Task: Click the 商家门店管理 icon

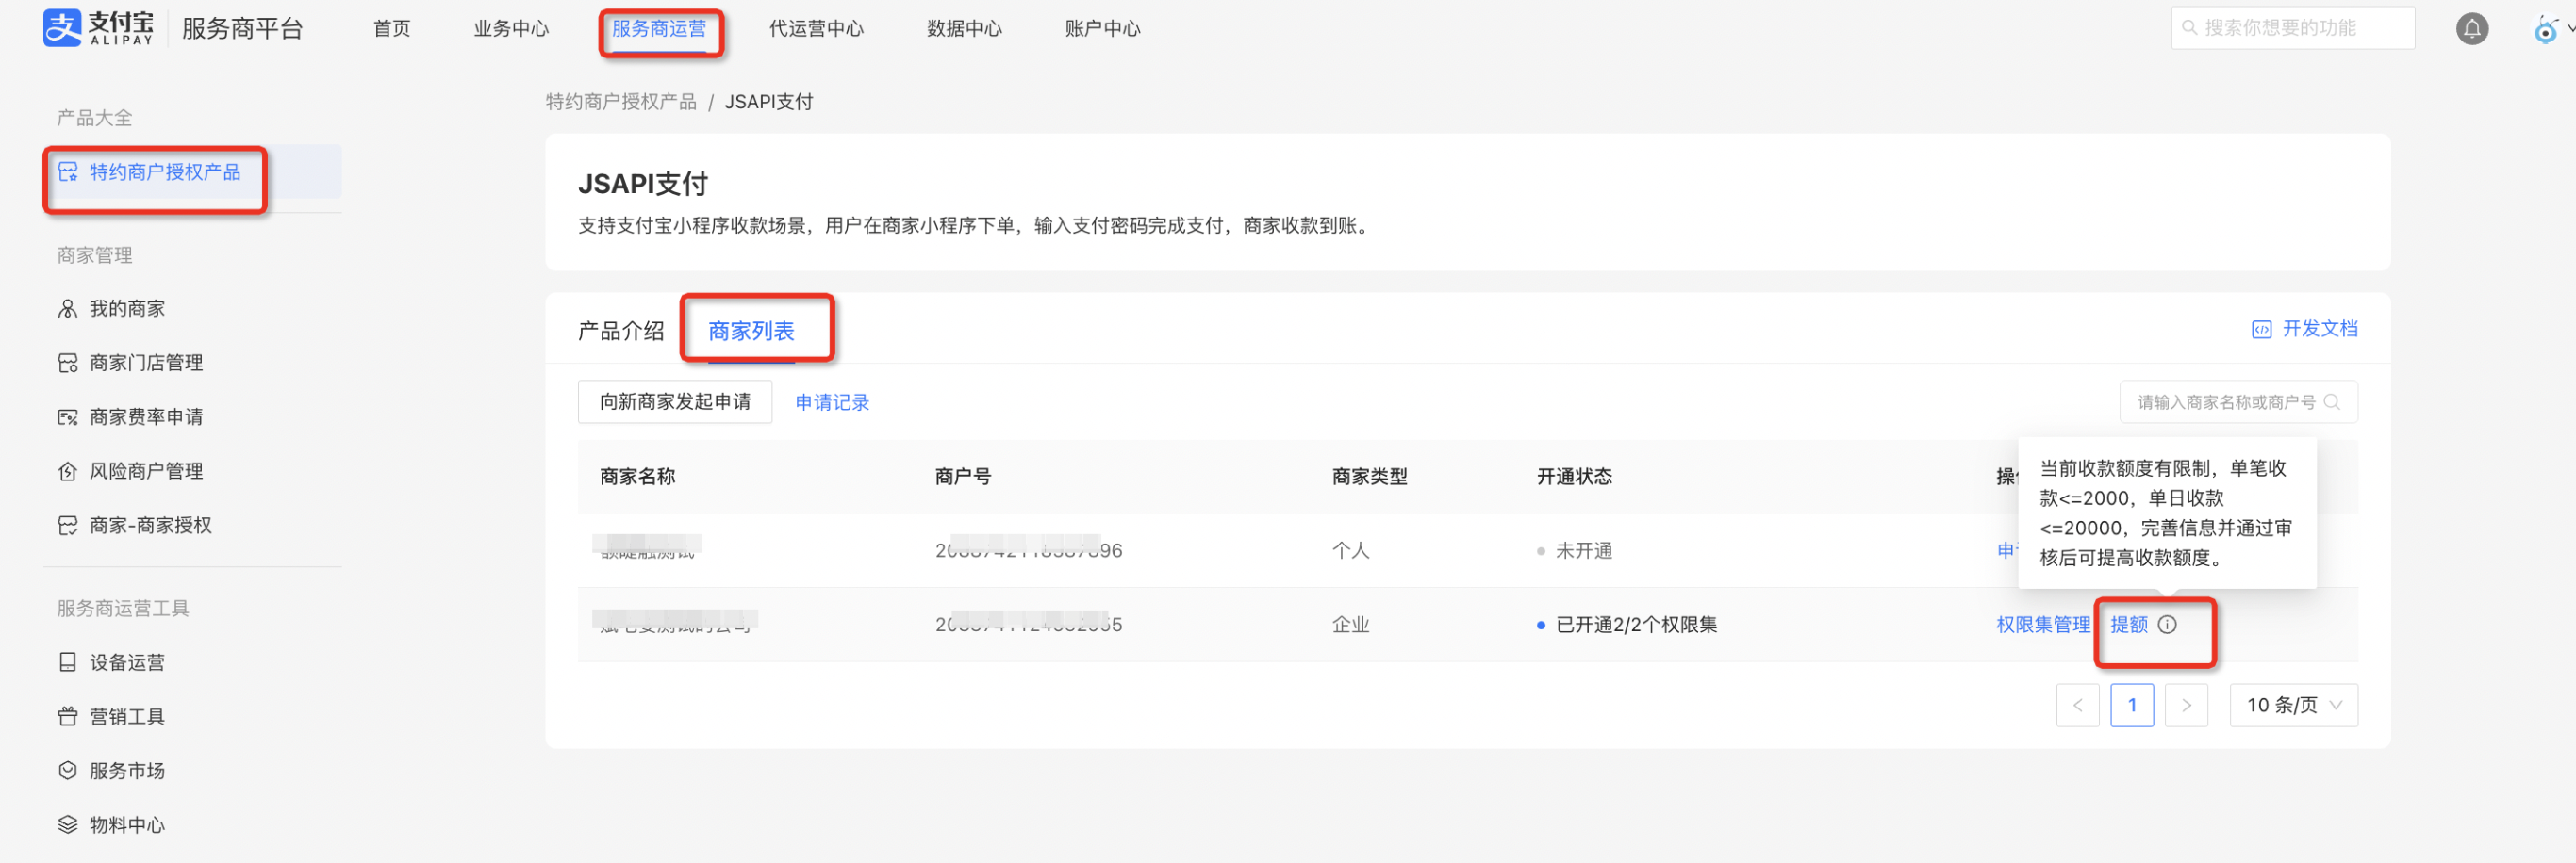Action: click(68, 363)
